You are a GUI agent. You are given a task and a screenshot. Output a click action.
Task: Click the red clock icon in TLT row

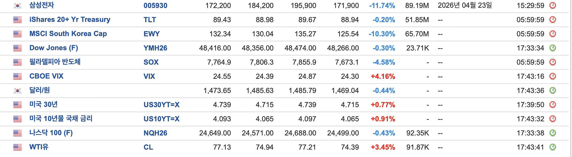553,20
